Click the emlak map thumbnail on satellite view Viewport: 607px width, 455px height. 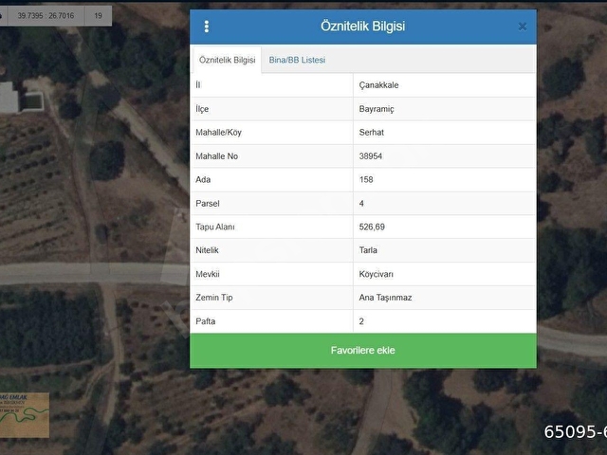coord(25,415)
